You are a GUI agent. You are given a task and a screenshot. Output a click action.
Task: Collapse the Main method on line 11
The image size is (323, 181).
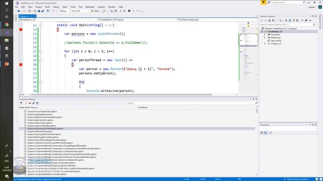pos(40,25)
